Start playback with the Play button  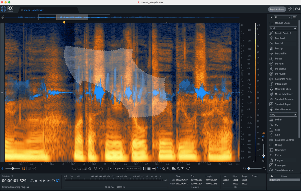[44, 181]
